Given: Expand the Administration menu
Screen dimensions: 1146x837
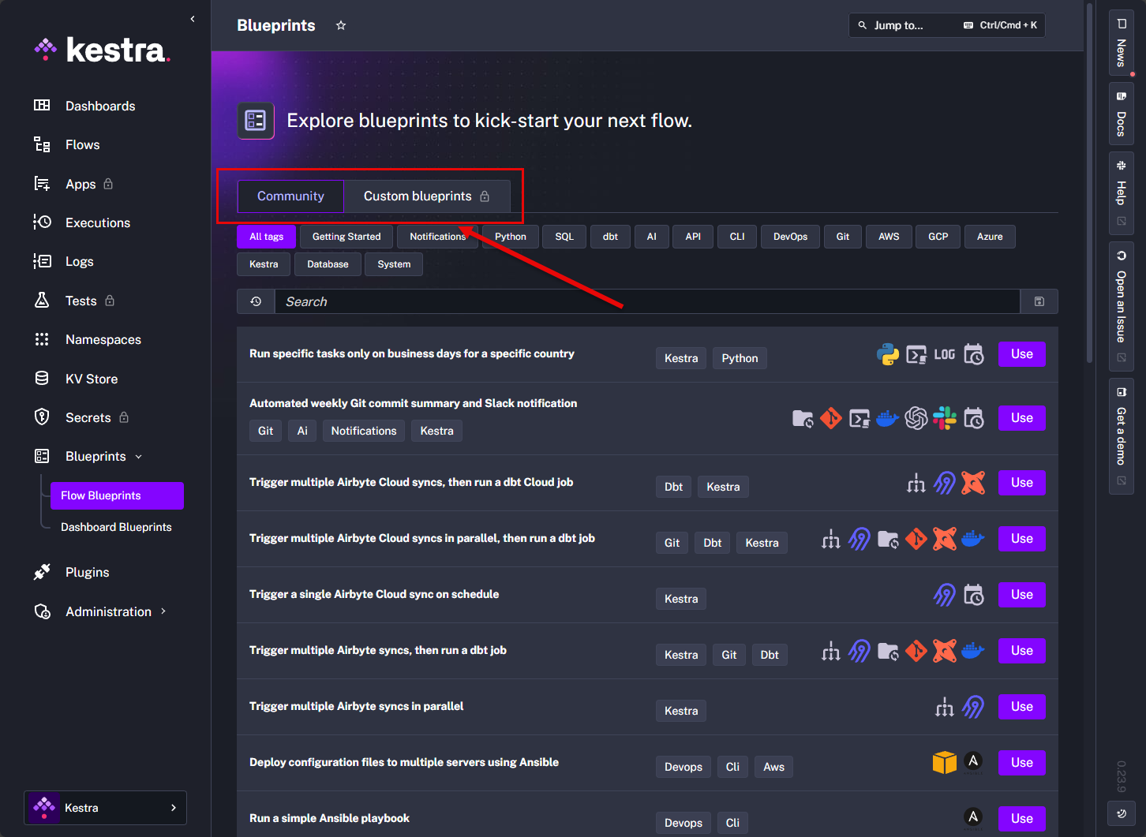Looking at the screenshot, I should (x=108, y=611).
